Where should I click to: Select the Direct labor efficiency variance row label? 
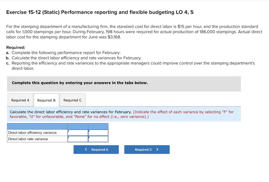(32, 133)
